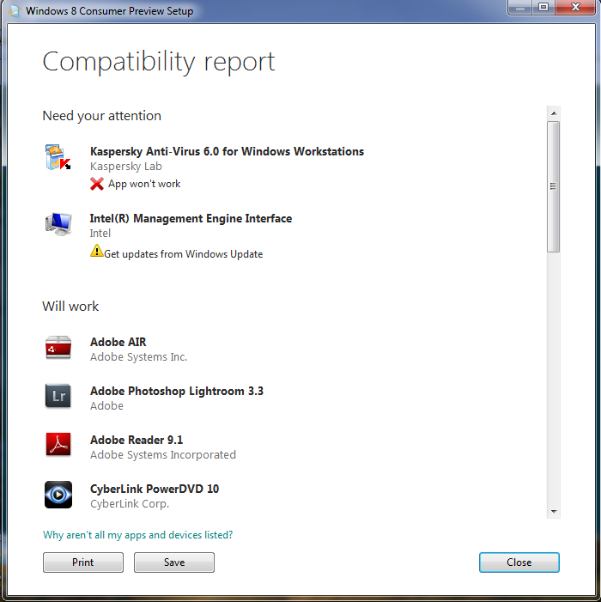Click 'Adobe Systems Incorporated' publisher text
The height and width of the screenshot is (602, 601).
pos(163,455)
